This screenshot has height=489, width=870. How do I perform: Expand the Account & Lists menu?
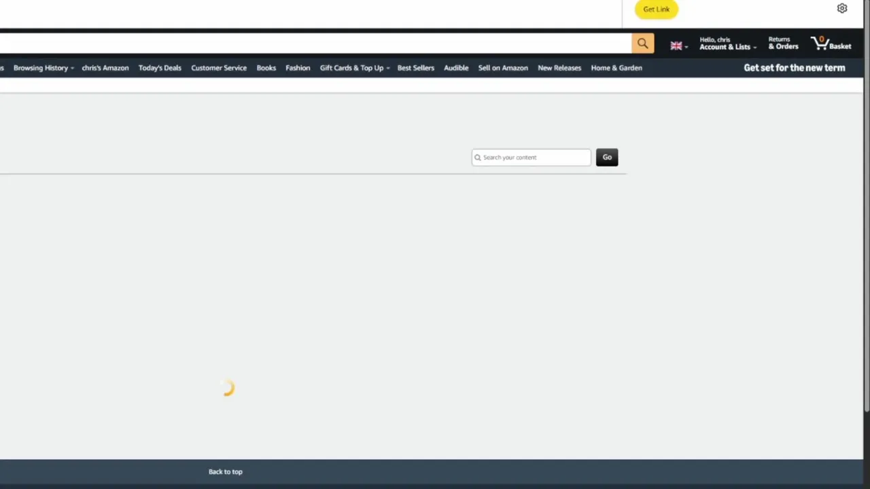pyautogui.click(x=728, y=43)
